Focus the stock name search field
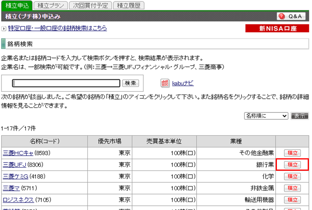The height and width of the screenshot is (210, 312). 66,83
